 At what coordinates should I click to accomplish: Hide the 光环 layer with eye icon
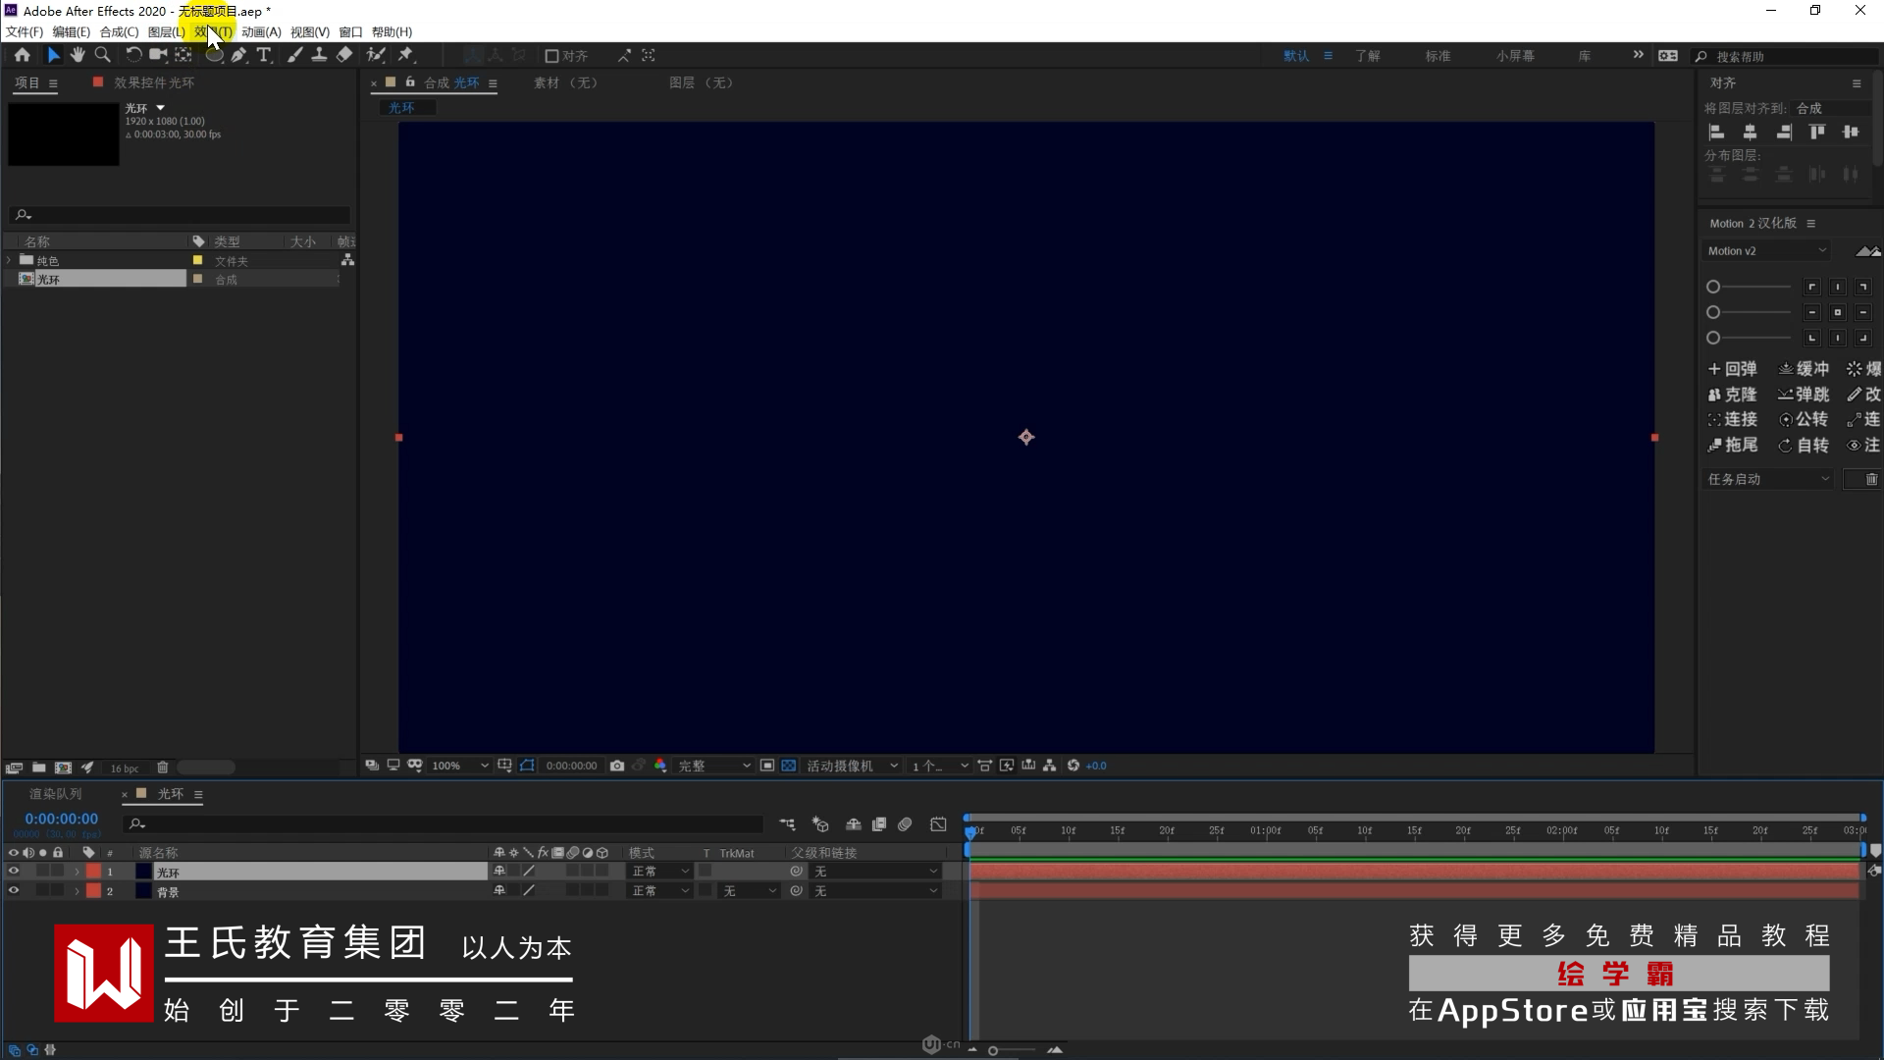click(14, 872)
